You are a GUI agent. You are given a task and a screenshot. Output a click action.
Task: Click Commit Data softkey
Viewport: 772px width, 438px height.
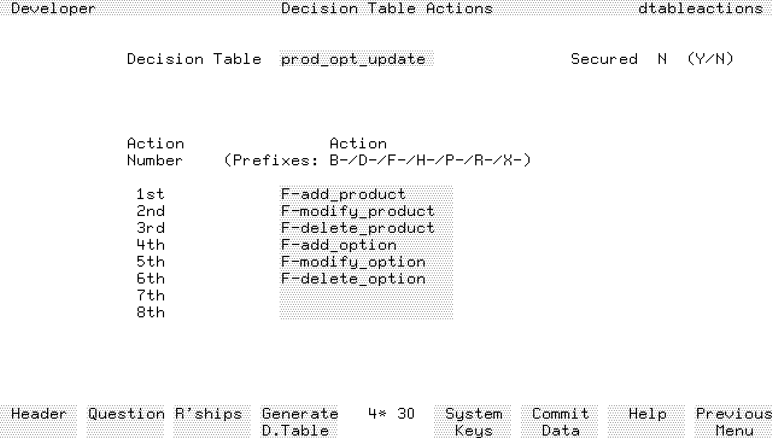(x=560, y=421)
